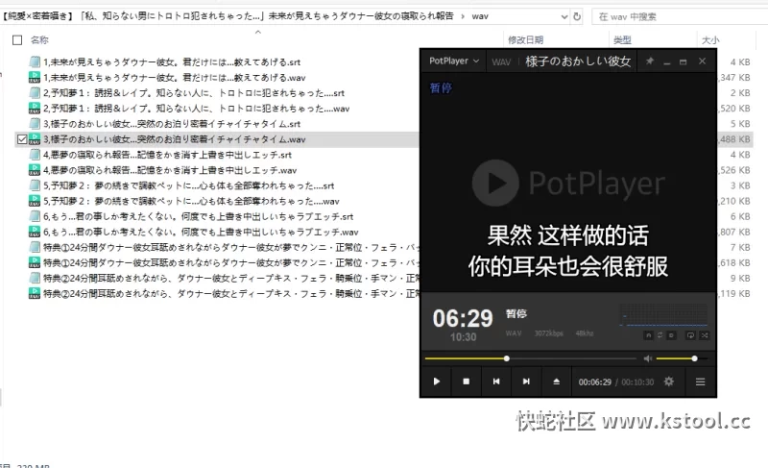Stop playback in PotPlayer
The image size is (768, 468).
(x=467, y=382)
